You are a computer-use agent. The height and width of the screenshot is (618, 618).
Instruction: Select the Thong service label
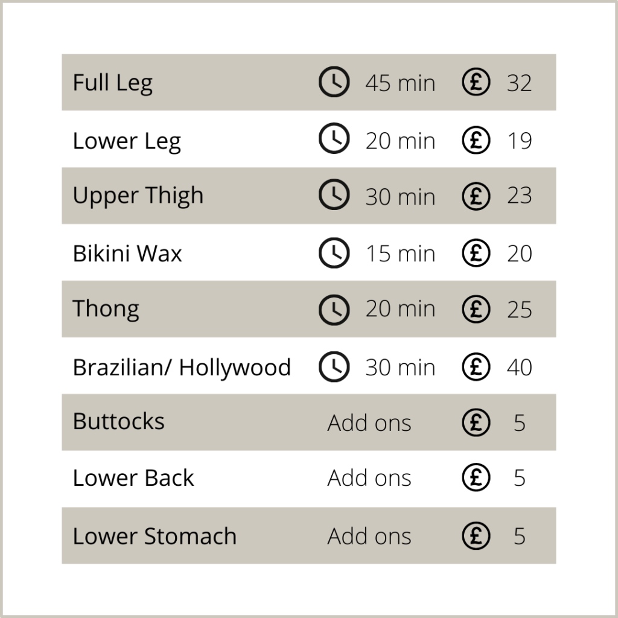(x=106, y=310)
